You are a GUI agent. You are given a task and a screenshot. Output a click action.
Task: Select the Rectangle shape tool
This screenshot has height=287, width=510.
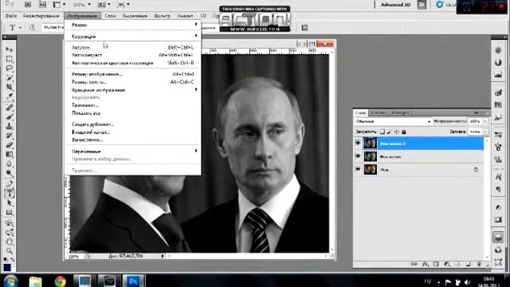9,213
